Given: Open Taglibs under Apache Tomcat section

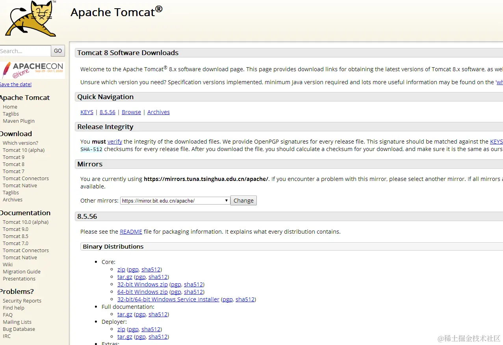Looking at the screenshot, I should [11, 114].
